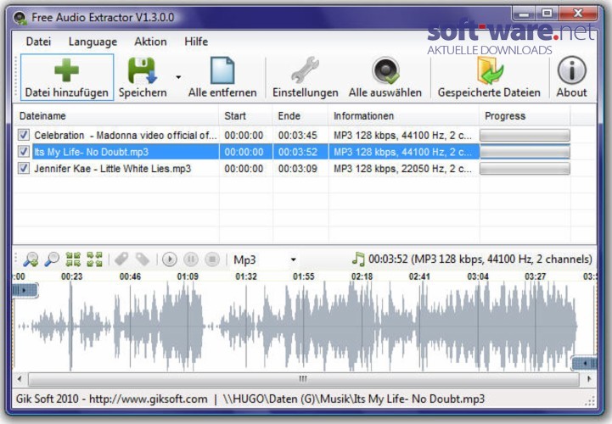Play the selected audio track
Image resolution: width=612 pixels, height=424 pixels.
pos(170,259)
